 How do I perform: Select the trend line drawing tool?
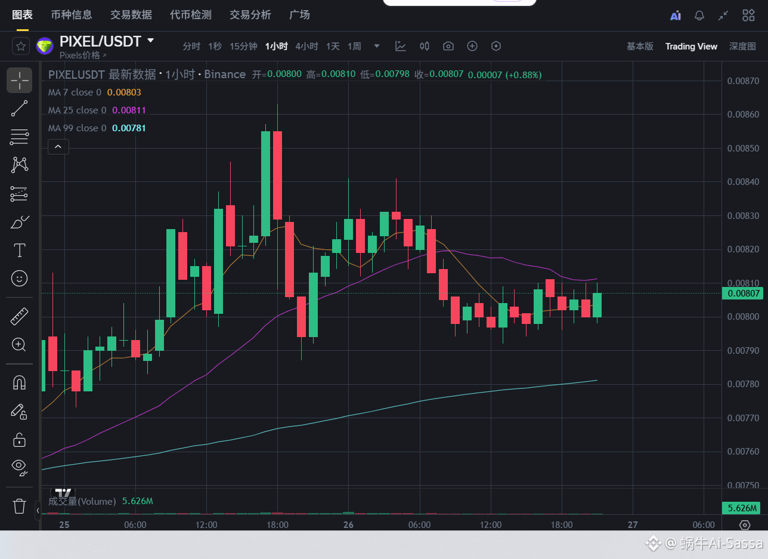(x=20, y=108)
